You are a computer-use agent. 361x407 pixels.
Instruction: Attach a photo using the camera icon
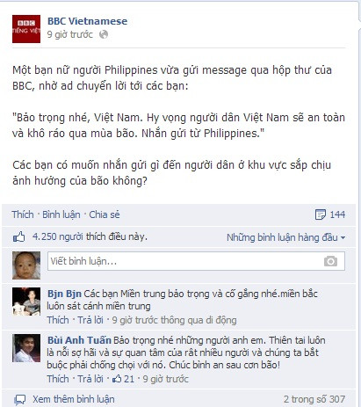330,261
